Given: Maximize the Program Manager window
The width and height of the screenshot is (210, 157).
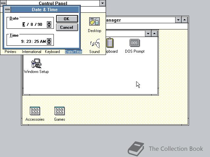Looking at the screenshot, I should tap(185, 20).
